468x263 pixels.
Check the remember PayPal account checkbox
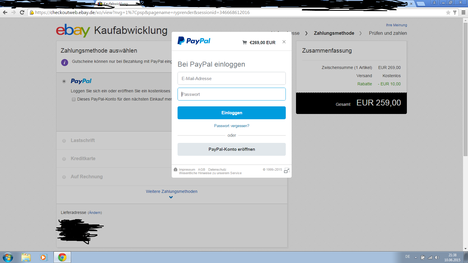74,99
